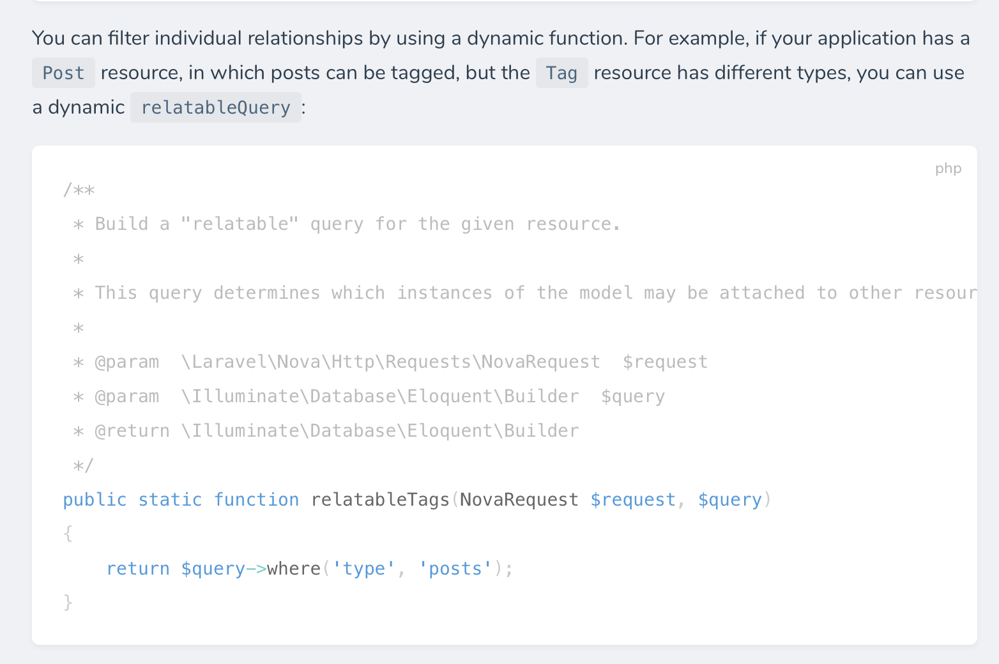This screenshot has width=999, height=664.
Task: Click the @return docblock line
Action: click(x=326, y=430)
